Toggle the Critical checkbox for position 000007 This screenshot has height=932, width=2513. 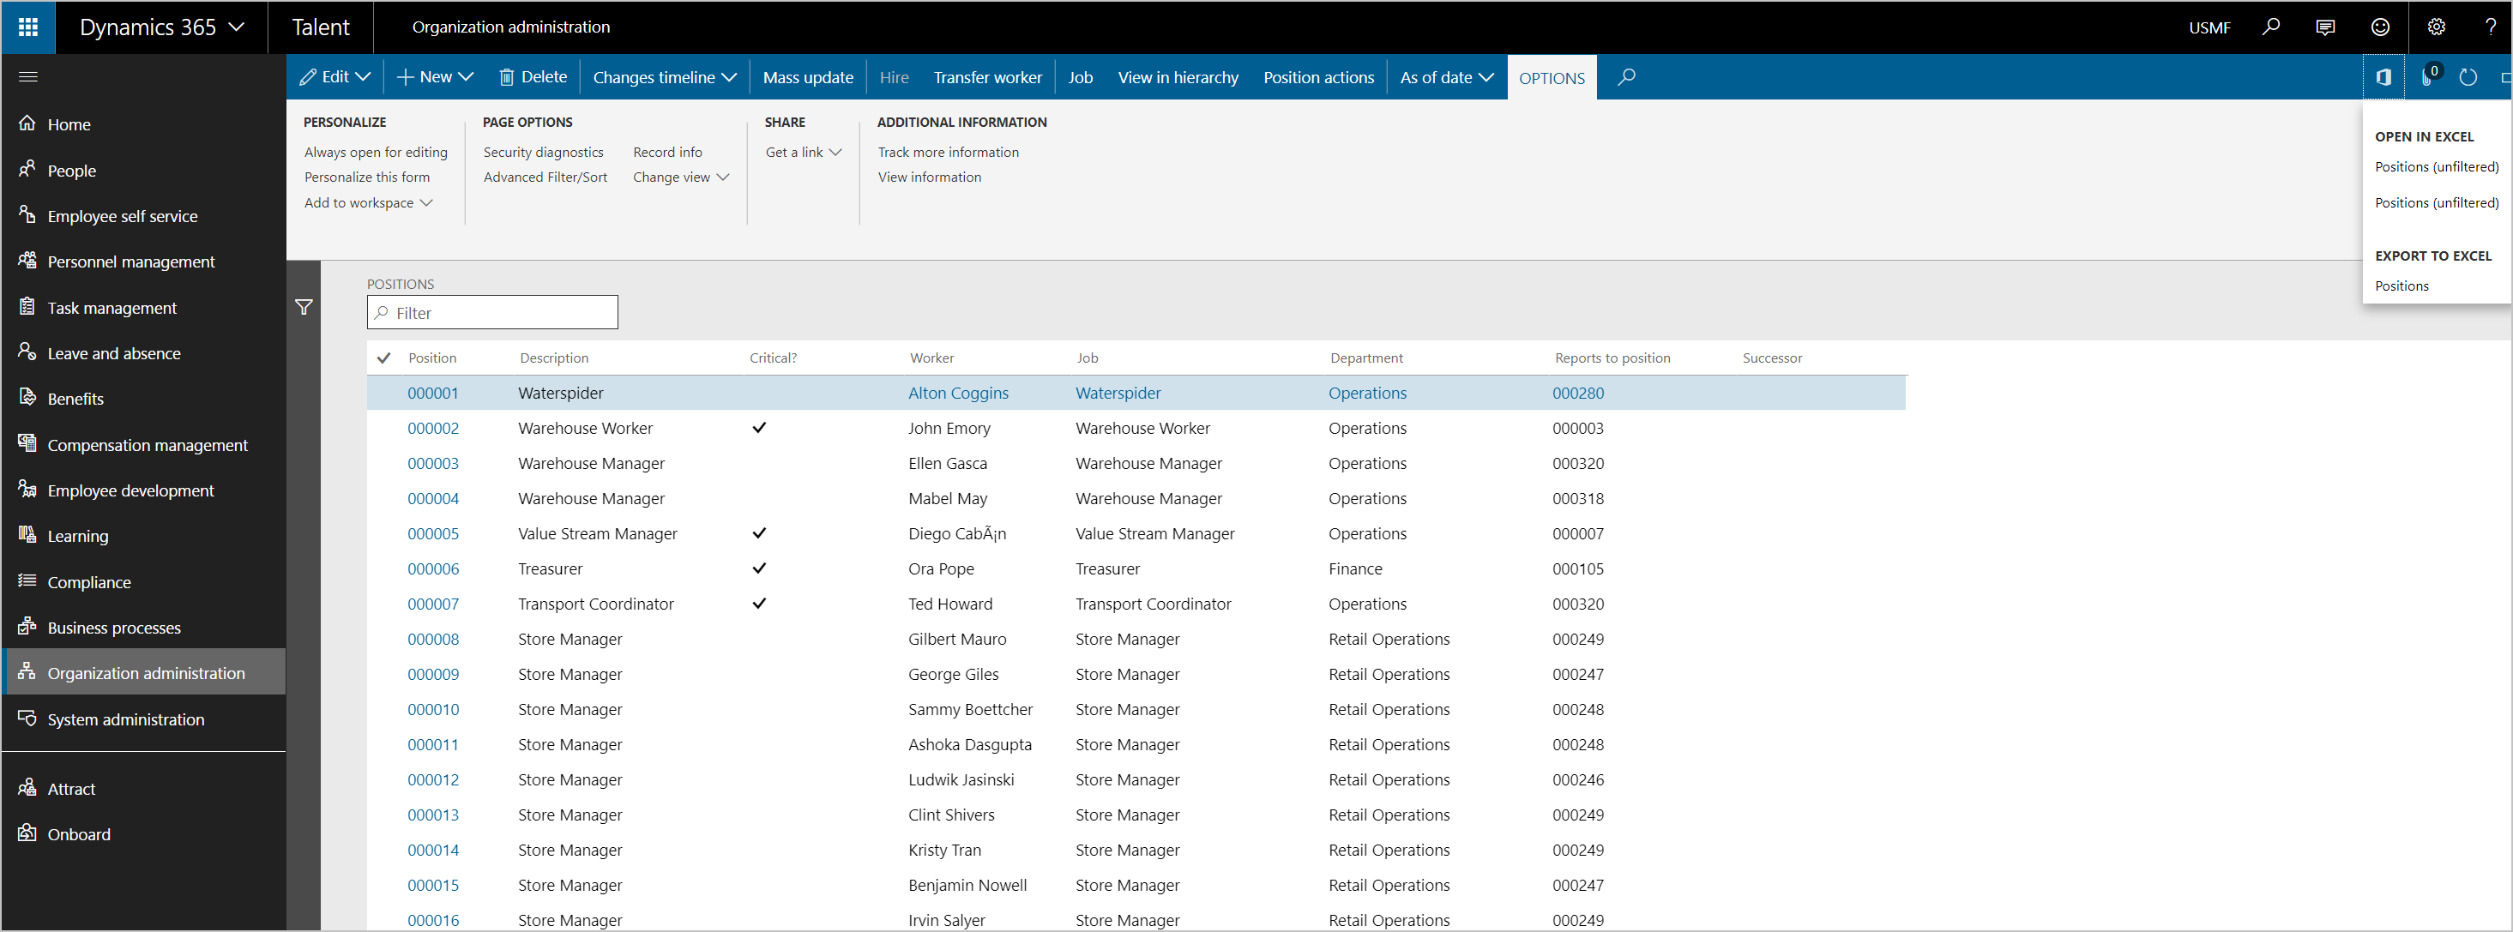tap(756, 604)
